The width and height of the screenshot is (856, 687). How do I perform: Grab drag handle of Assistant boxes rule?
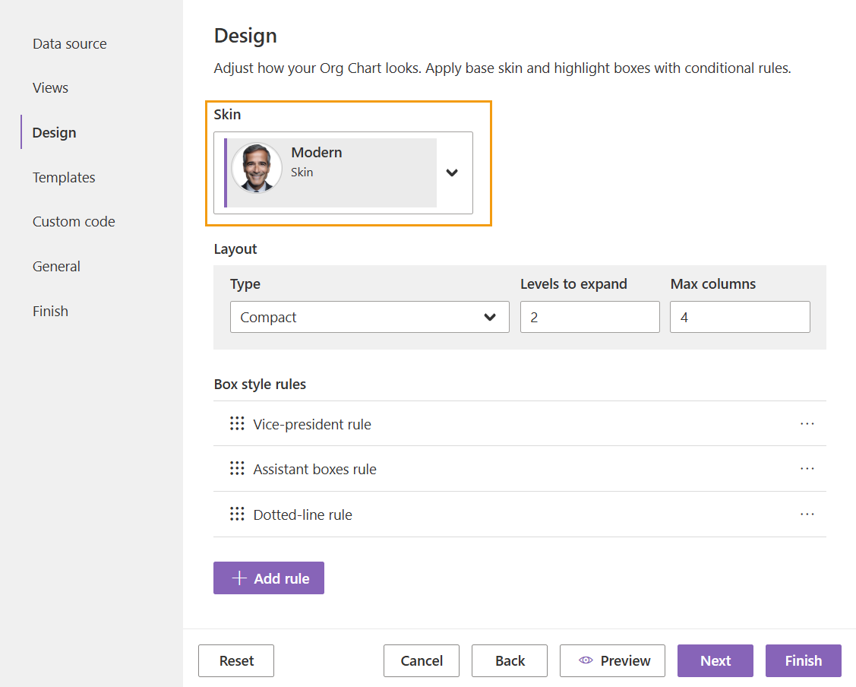coord(237,469)
